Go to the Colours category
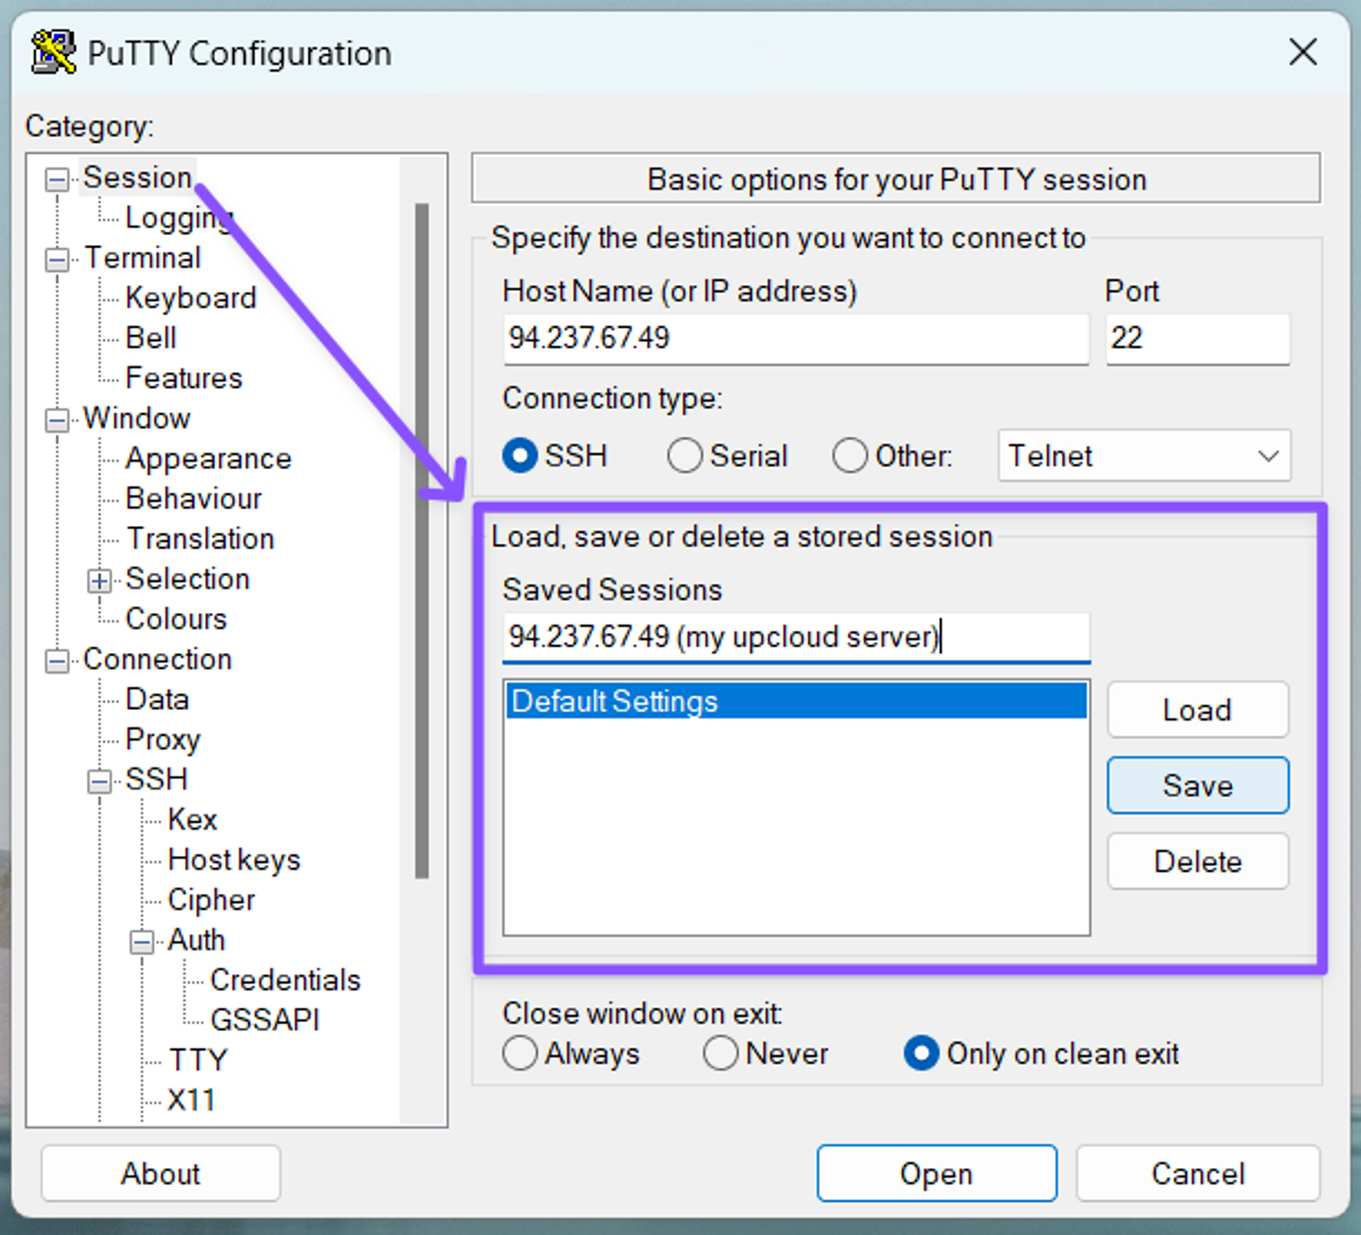 pos(176,619)
